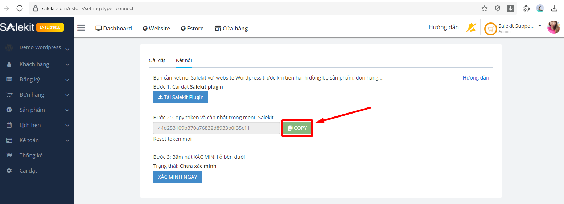Click the Lịch hẹn calendar icon

click(9, 125)
